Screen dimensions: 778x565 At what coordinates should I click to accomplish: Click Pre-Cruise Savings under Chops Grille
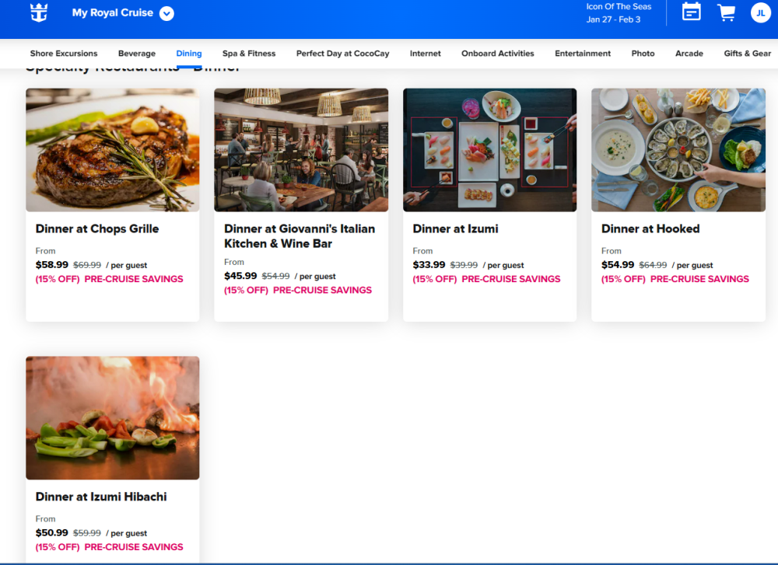tap(134, 279)
